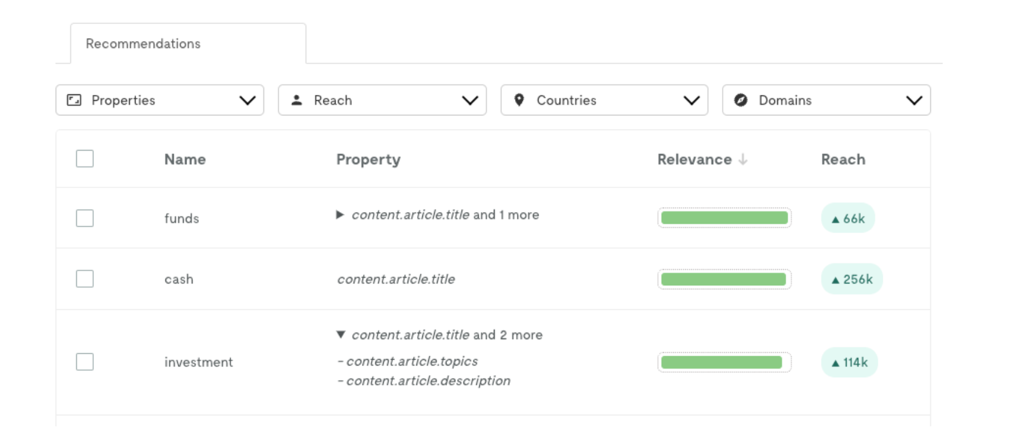Click the funds relevance bar

coord(724,218)
